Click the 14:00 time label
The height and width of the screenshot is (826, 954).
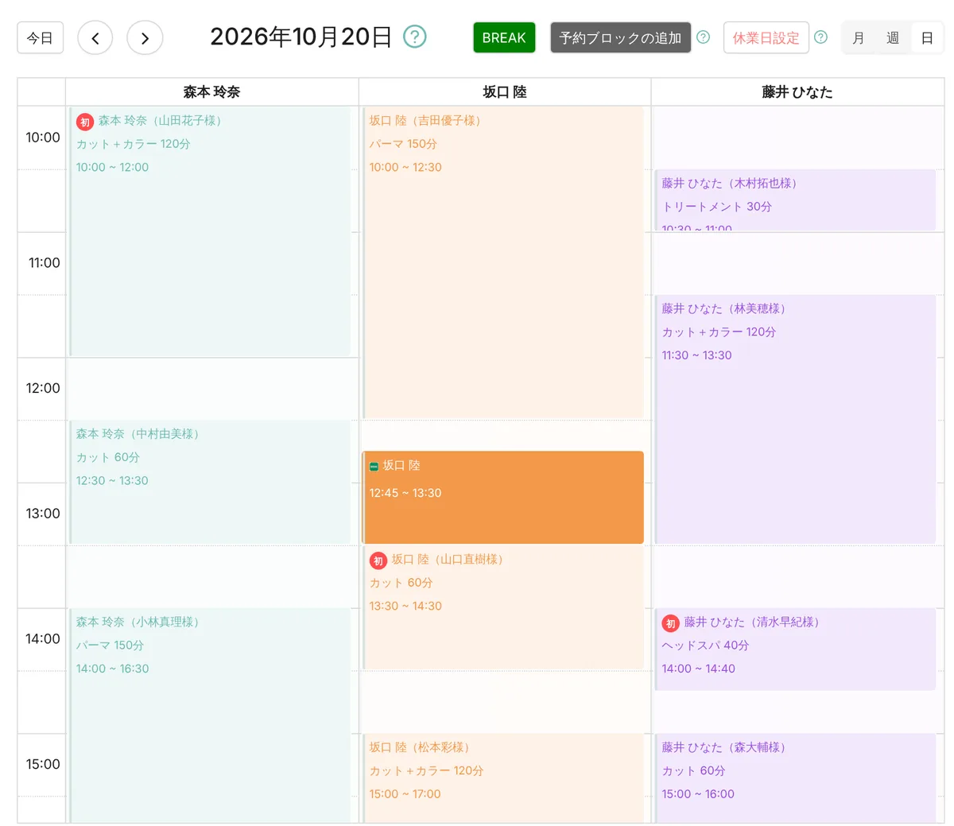43,639
